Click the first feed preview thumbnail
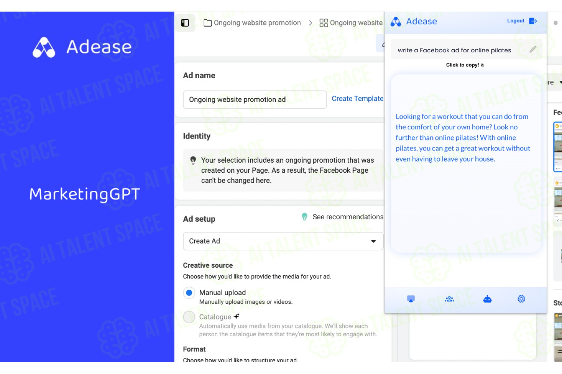The image size is (562, 374). pyautogui.click(x=558, y=147)
